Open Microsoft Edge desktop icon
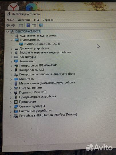The width and height of the screenshot is (116, 155). (32, 7)
